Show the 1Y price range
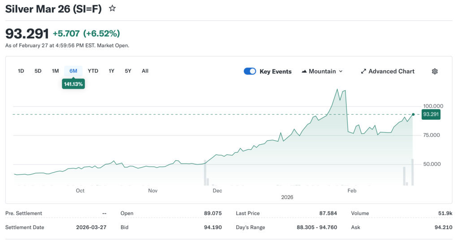Viewport: 459px width, 246px height. pyautogui.click(x=112, y=71)
